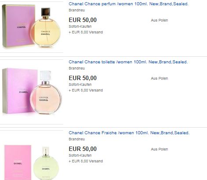Open the Chanel Chance perfum listing title
The image size is (207, 180).
[128, 4]
